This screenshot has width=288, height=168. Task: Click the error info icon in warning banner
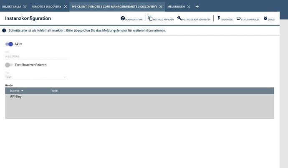click(4, 31)
